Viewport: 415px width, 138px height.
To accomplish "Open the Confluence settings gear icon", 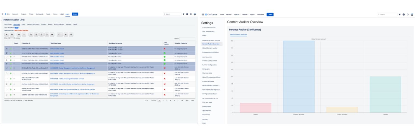I will coord(407,14).
